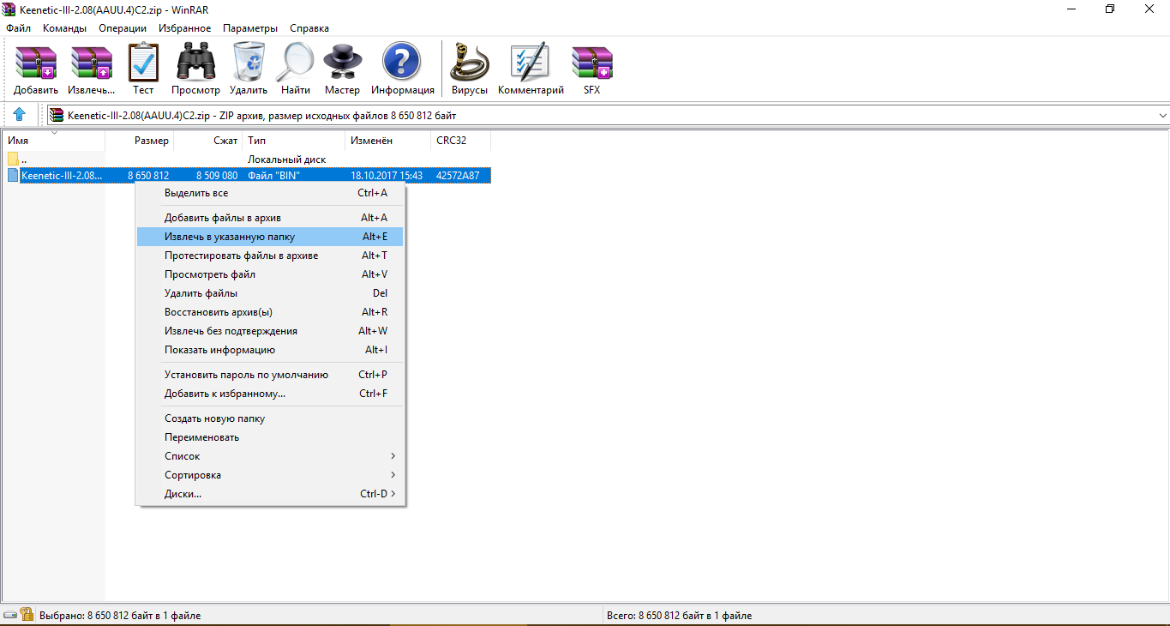The width and height of the screenshot is (1170, 626).
Task: Sort by the Изменён column header
Action: point(388,141)
